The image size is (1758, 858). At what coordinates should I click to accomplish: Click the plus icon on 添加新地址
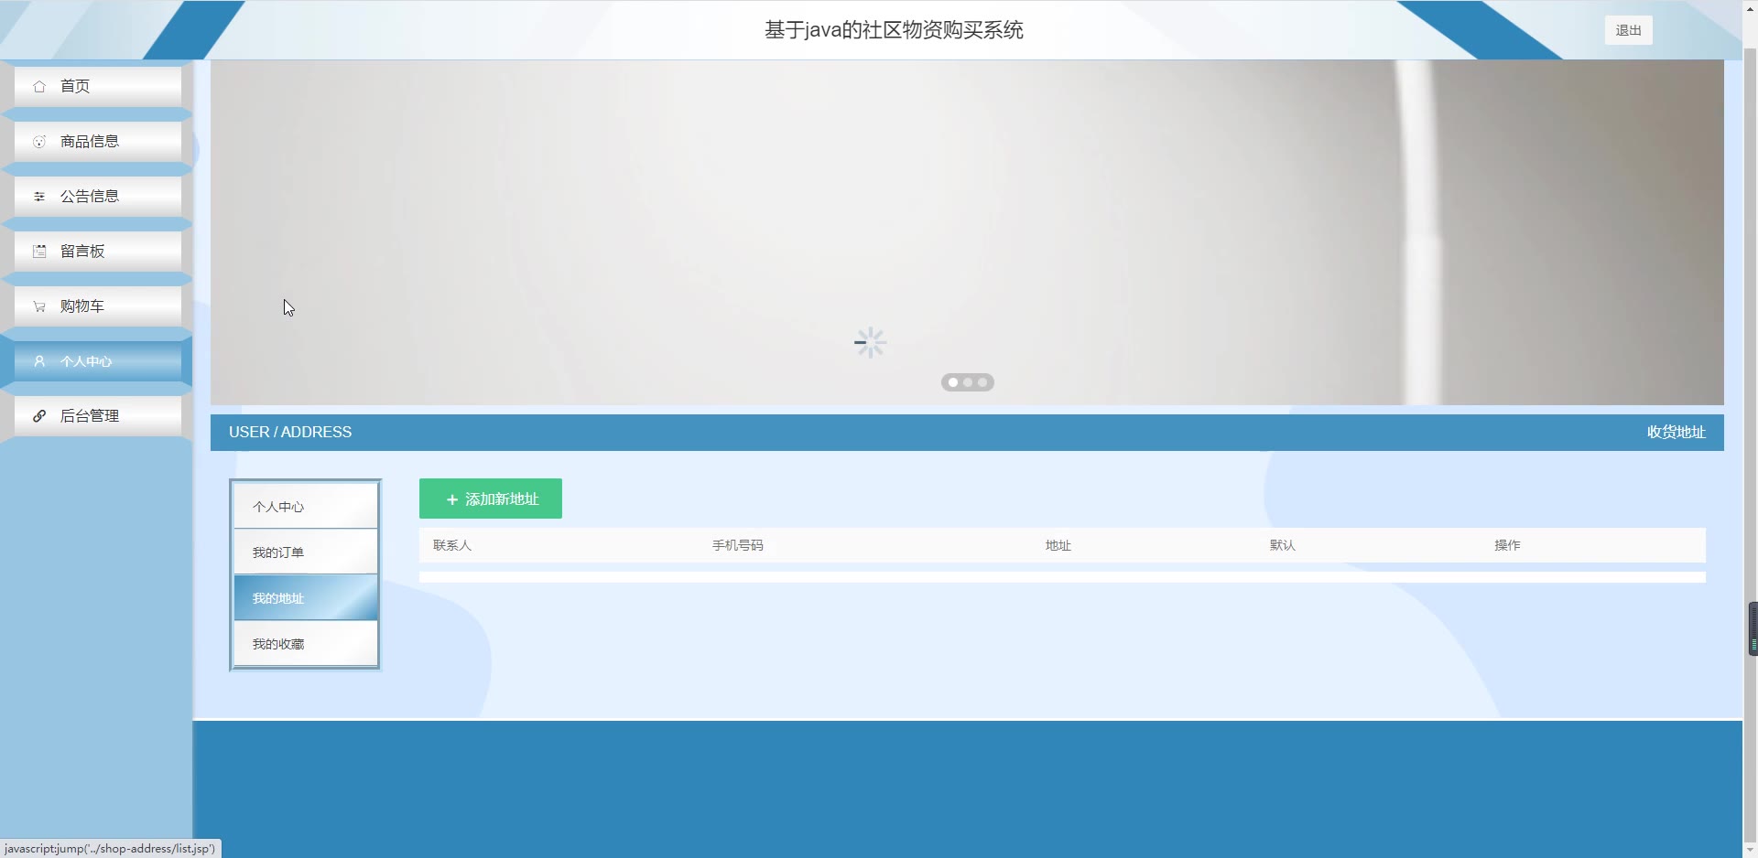451,499
